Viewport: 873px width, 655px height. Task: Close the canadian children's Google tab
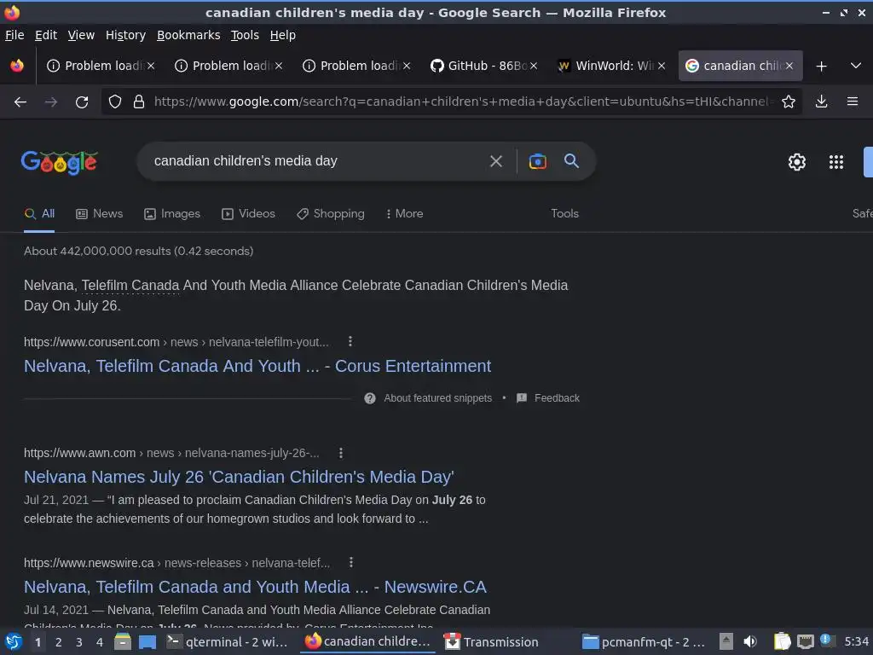coord(789,66)
